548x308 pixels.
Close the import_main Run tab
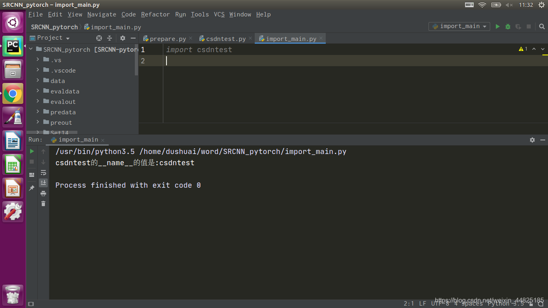[103, 140]
